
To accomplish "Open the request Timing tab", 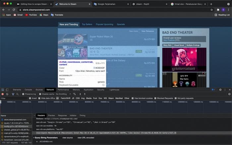I will point(83,116).
